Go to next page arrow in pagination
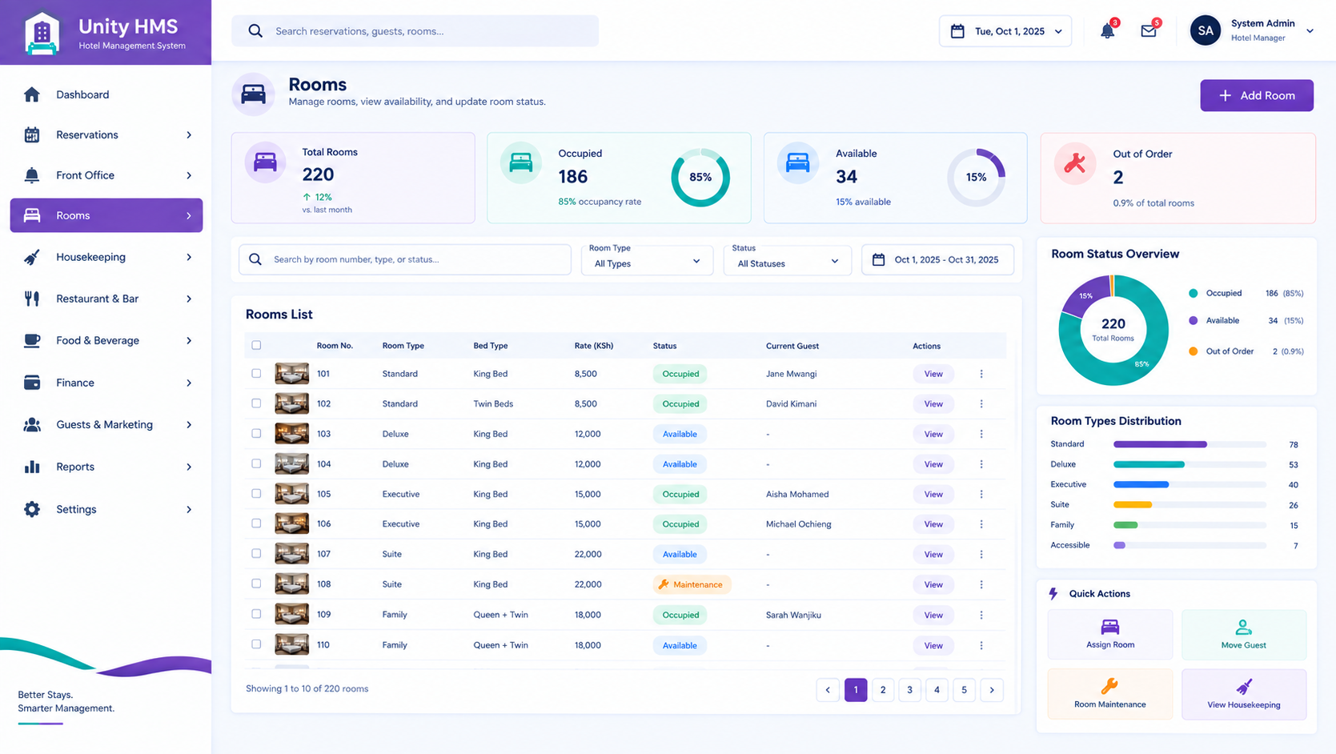Screen dimensions: 1336x754 tap(992, 689)
